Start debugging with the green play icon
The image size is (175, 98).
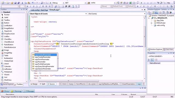click(x=50, y=3)
